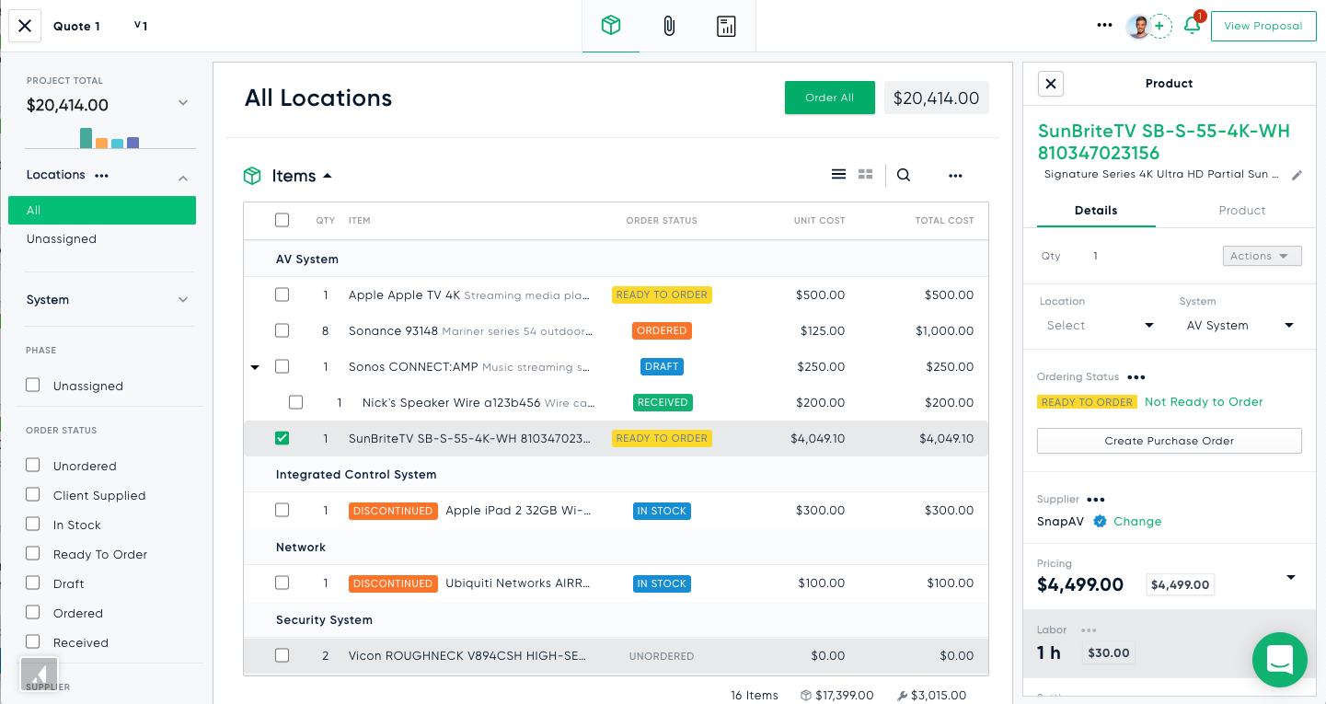Open the Vicon ROUGHNECK item row
Viewport: 1326px width, 704px height.
tap(616, 656)
